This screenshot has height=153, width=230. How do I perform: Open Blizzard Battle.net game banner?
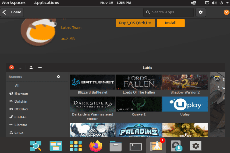[x=93, y=82]
